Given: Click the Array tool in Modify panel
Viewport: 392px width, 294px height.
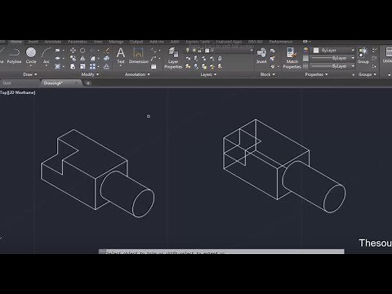Looking at the screenshot, I should click(92, 66).
